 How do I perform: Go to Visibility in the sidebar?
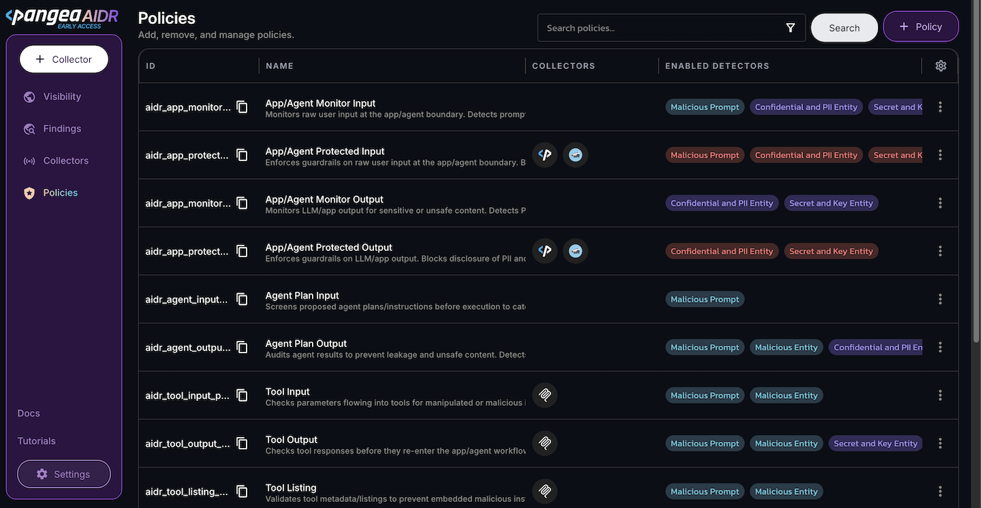click(61, 97)
